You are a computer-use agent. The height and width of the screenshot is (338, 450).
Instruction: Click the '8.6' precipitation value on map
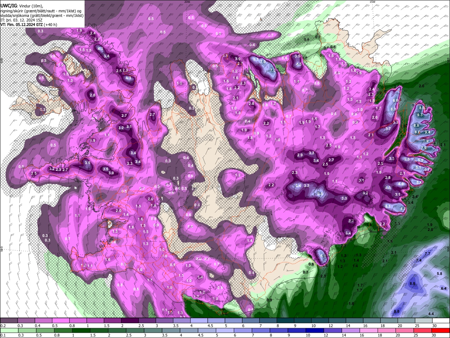point(422,108)
